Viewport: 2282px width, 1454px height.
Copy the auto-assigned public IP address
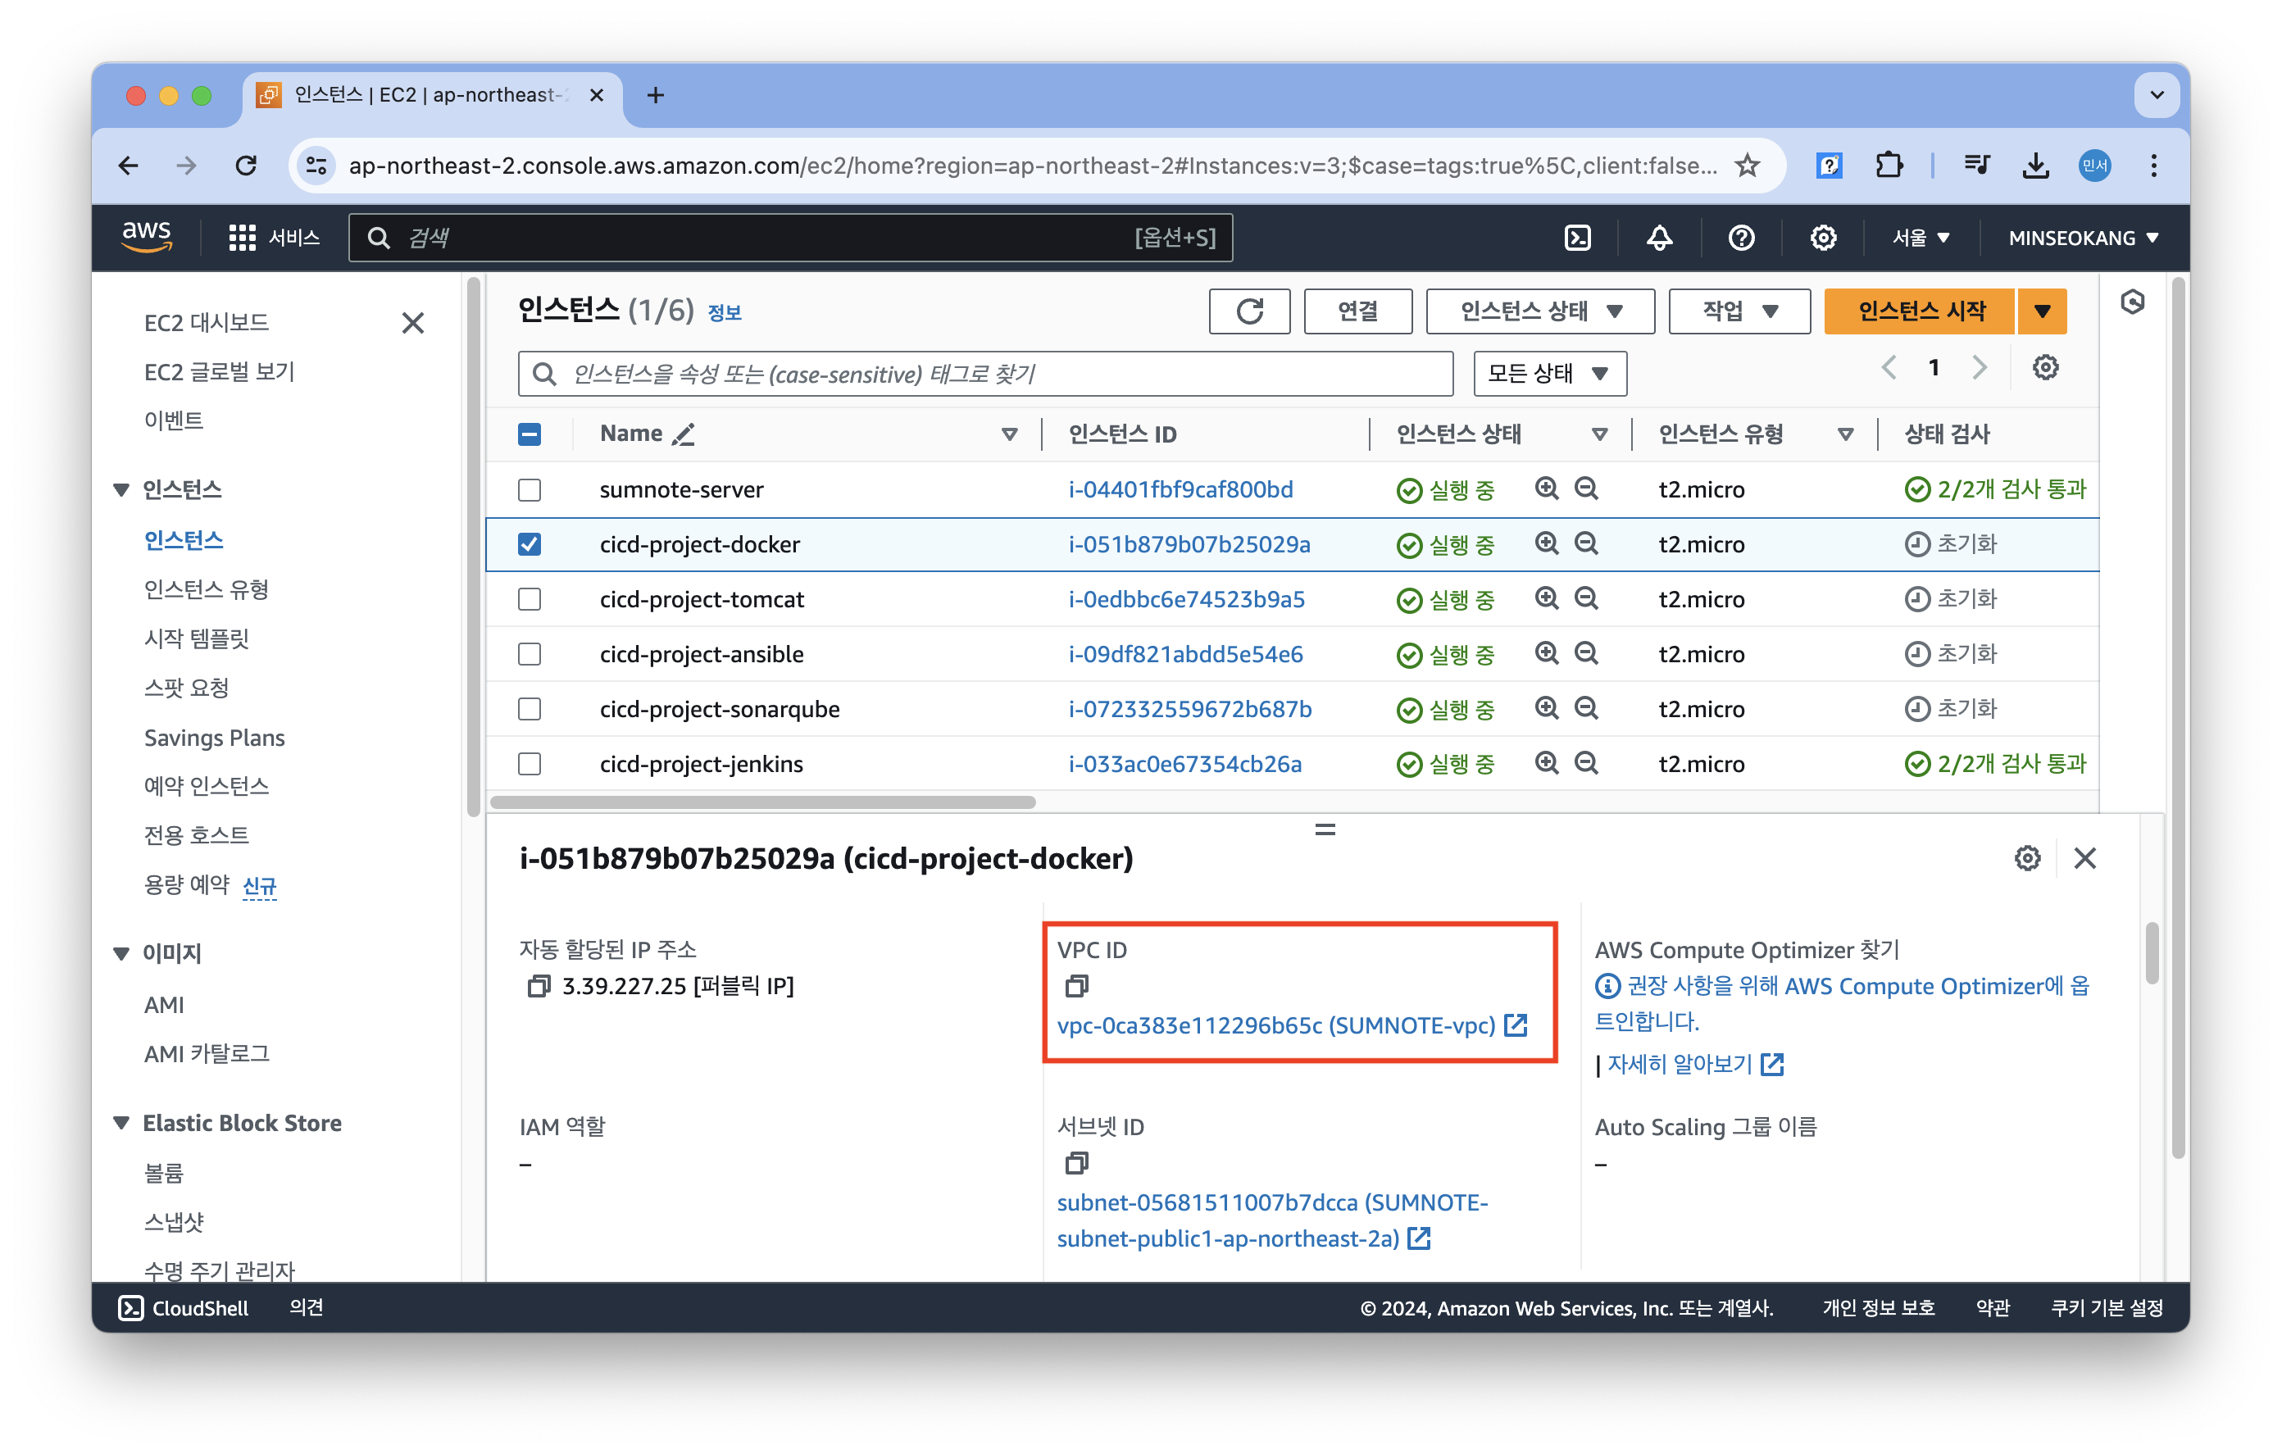pos(539,986)
